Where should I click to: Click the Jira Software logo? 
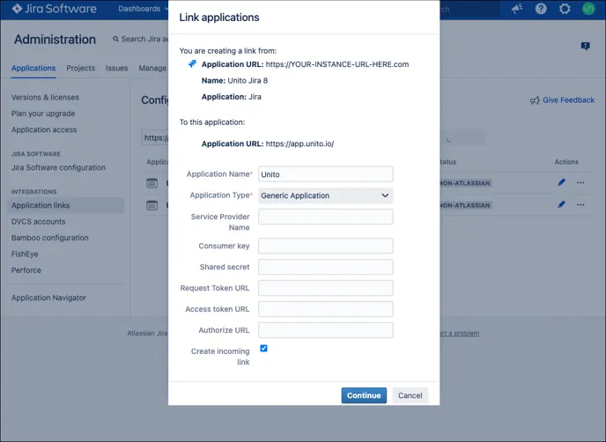54,9
